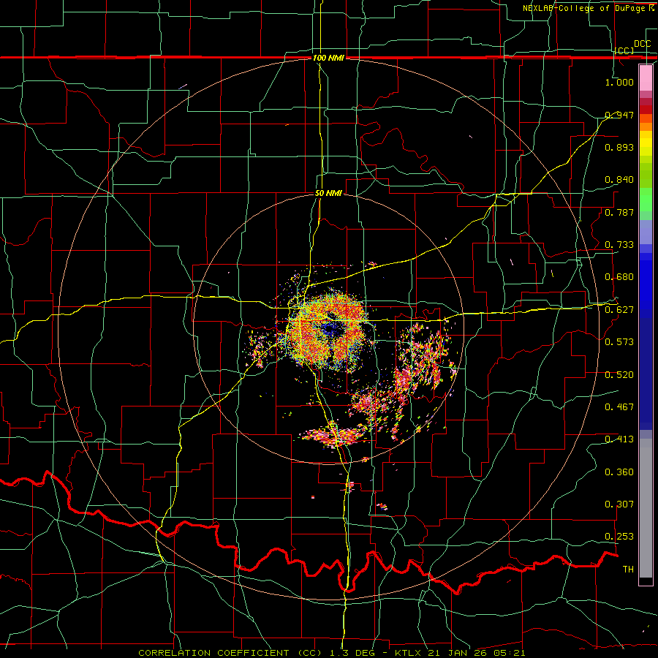Click the 0.360 legend value
The height and width of the screenshot is (658, 658).
pos(619,472)
